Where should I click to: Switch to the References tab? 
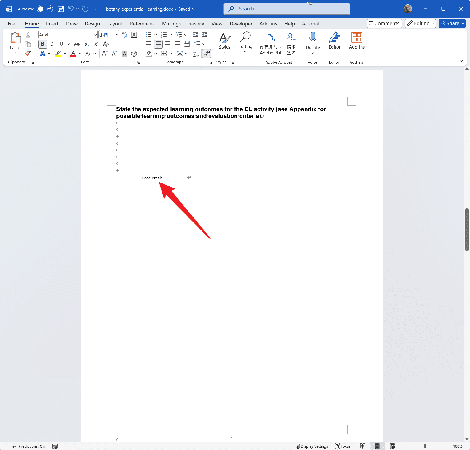point(142,24)
